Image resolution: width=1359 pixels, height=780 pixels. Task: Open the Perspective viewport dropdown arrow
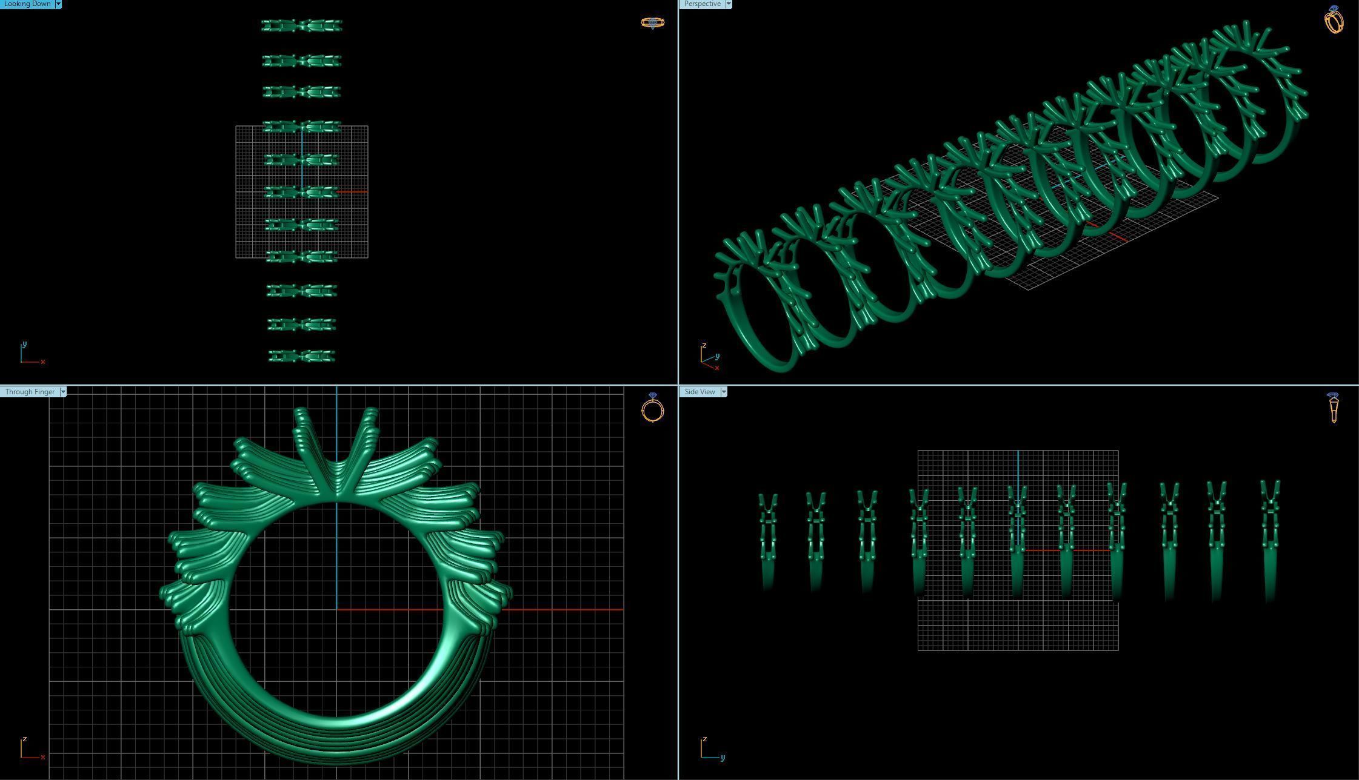[x=728, y=4]
